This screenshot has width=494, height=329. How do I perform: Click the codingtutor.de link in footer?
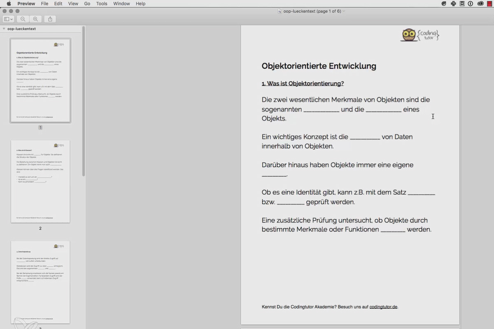pos(383,307)
